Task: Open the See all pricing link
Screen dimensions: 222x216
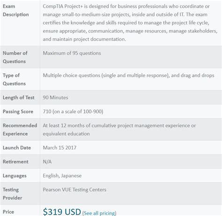Action: [99, 213]
